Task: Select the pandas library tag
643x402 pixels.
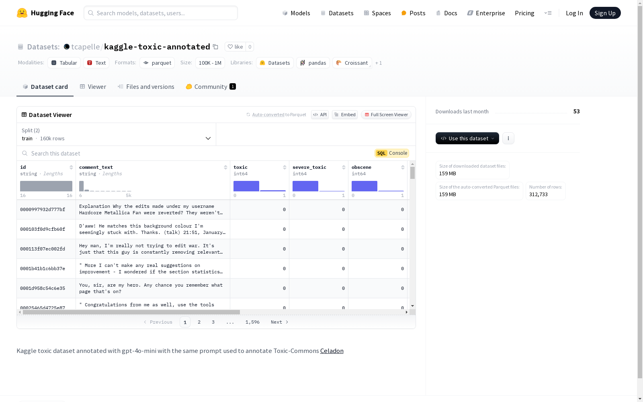Action: 313,63
